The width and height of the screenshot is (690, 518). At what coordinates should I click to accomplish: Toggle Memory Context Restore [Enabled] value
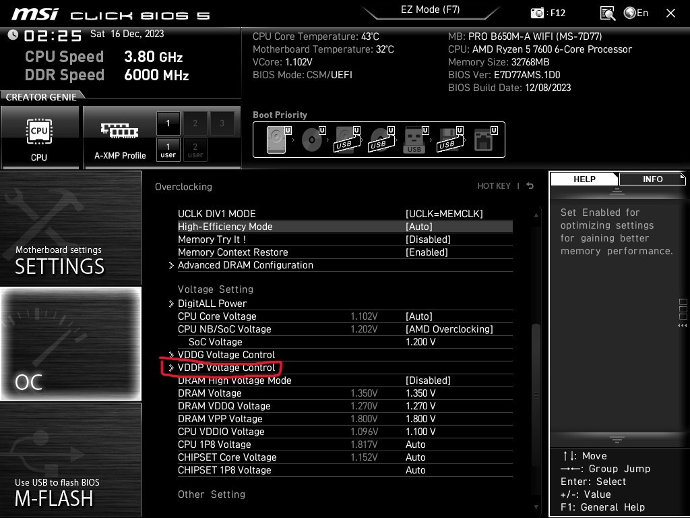tap(427, 252)
